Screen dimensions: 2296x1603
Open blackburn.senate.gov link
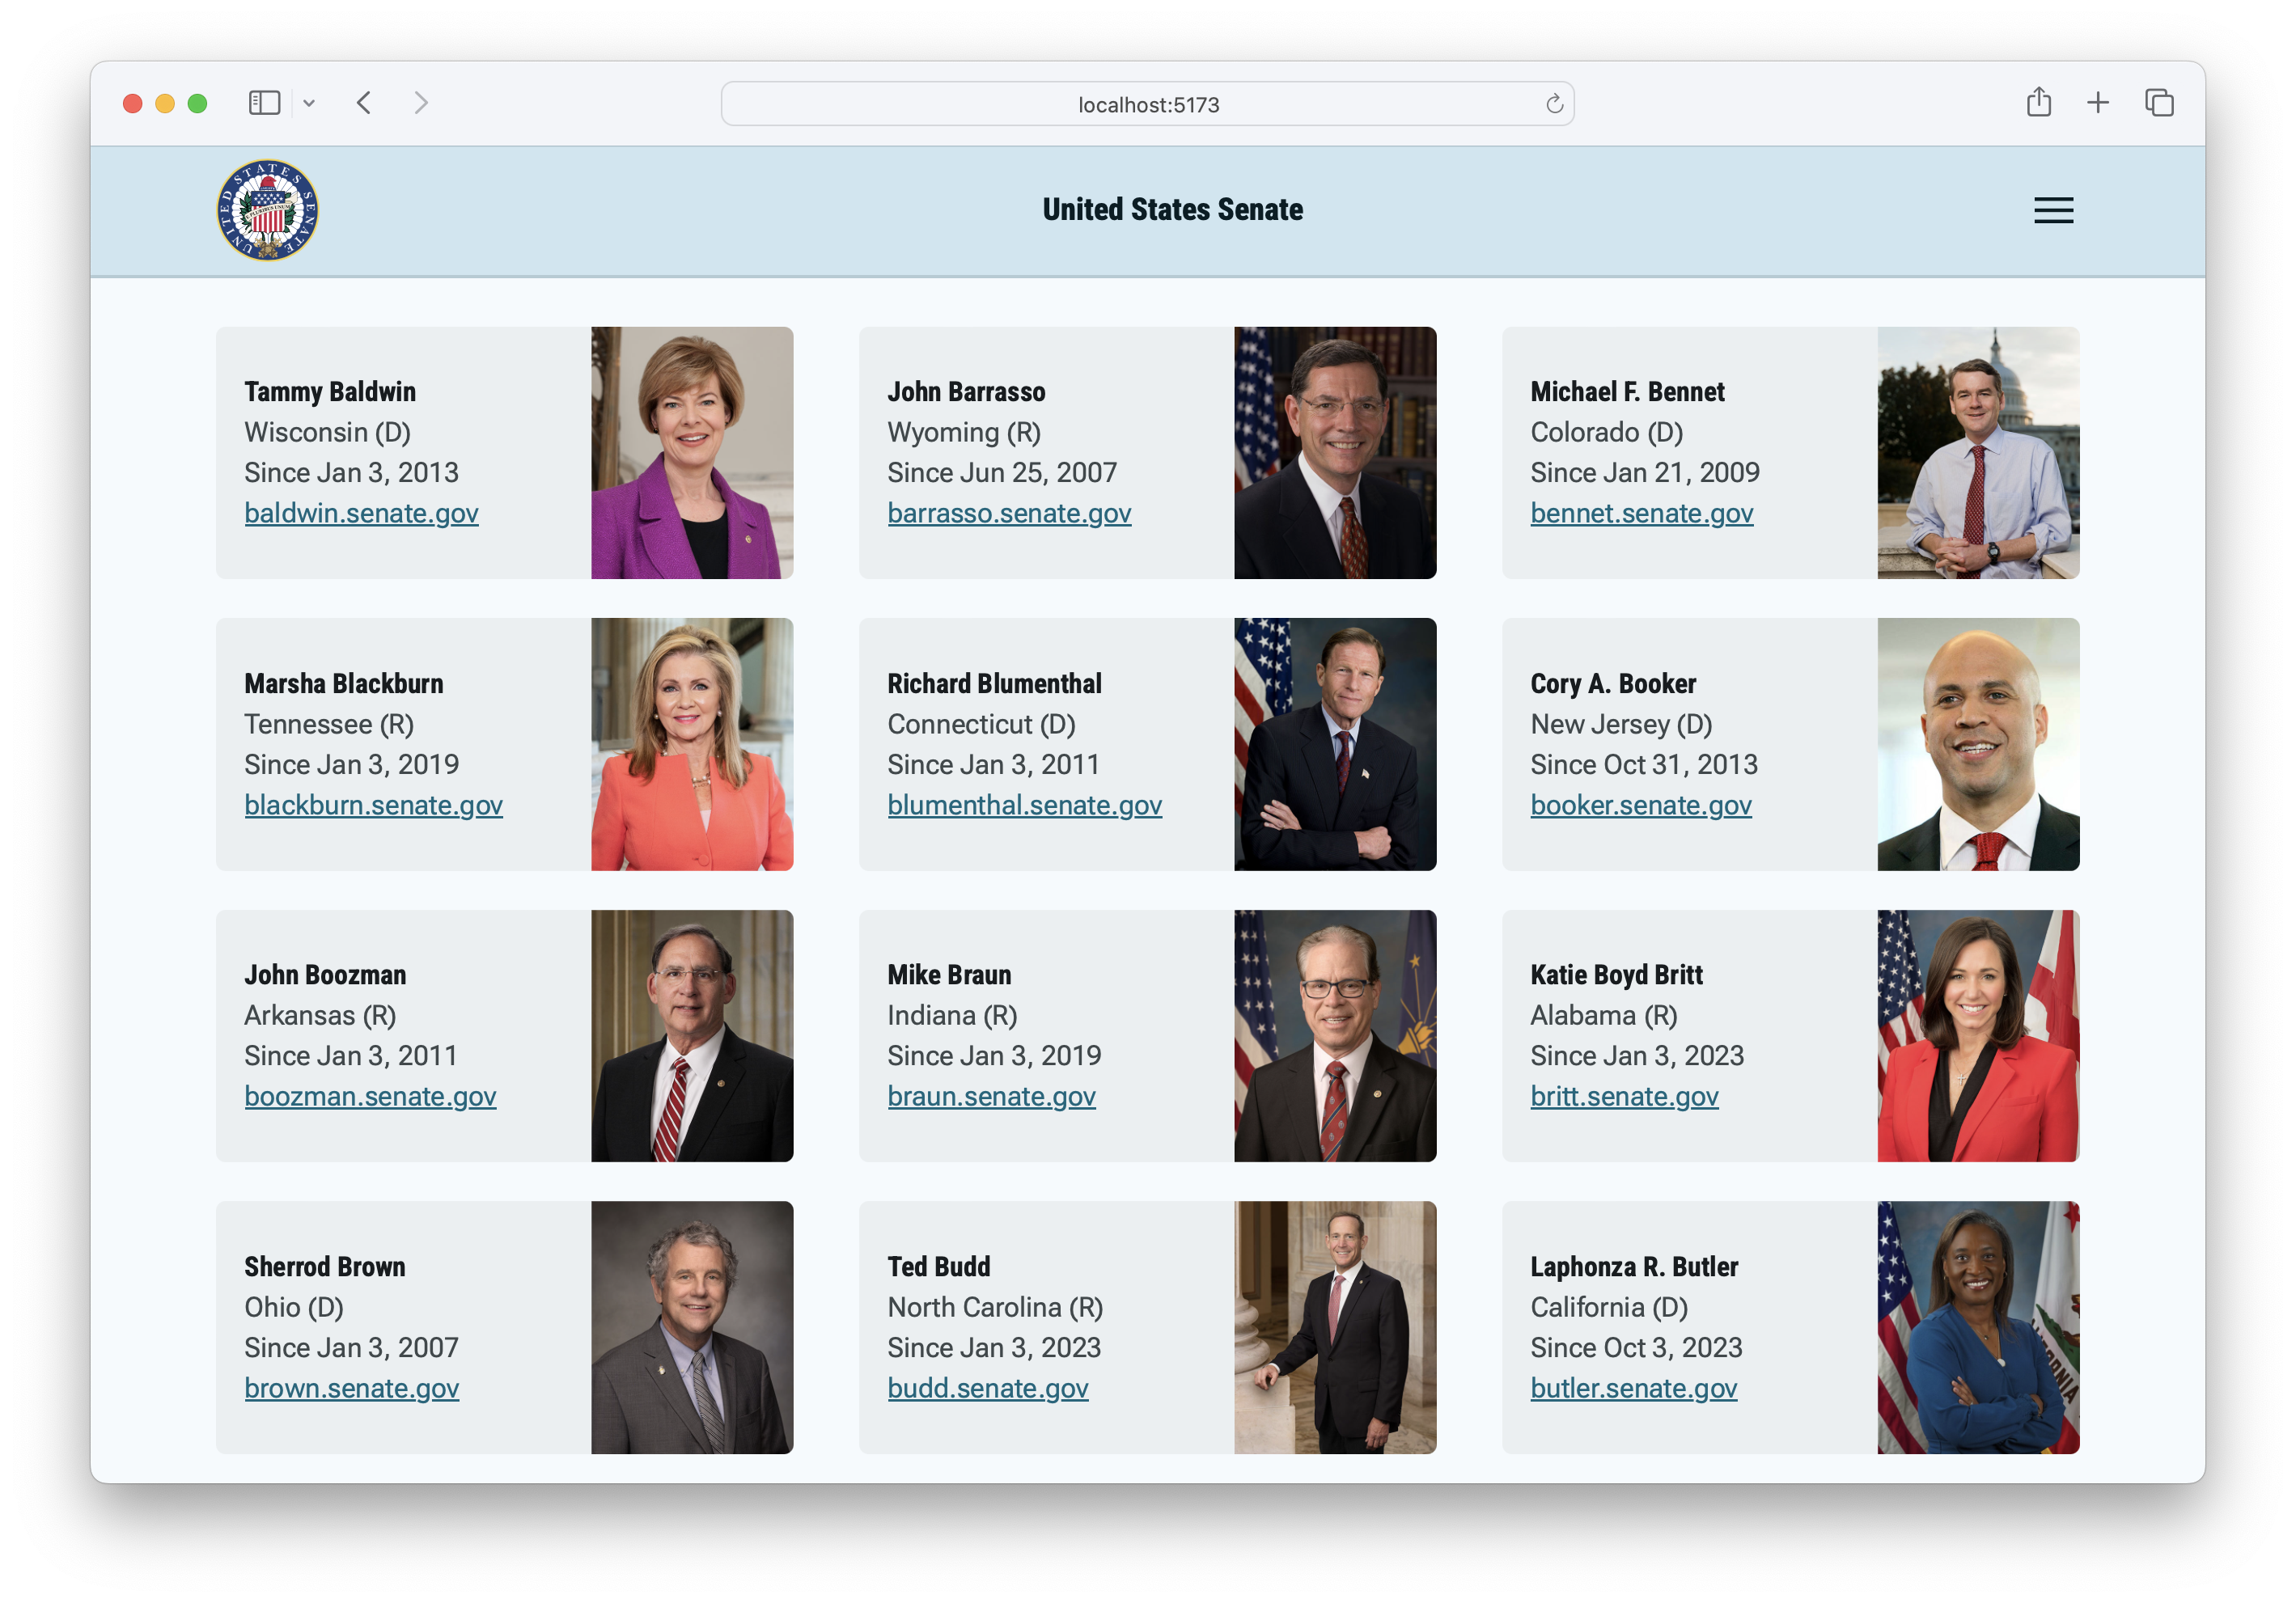tap(373, 805)
